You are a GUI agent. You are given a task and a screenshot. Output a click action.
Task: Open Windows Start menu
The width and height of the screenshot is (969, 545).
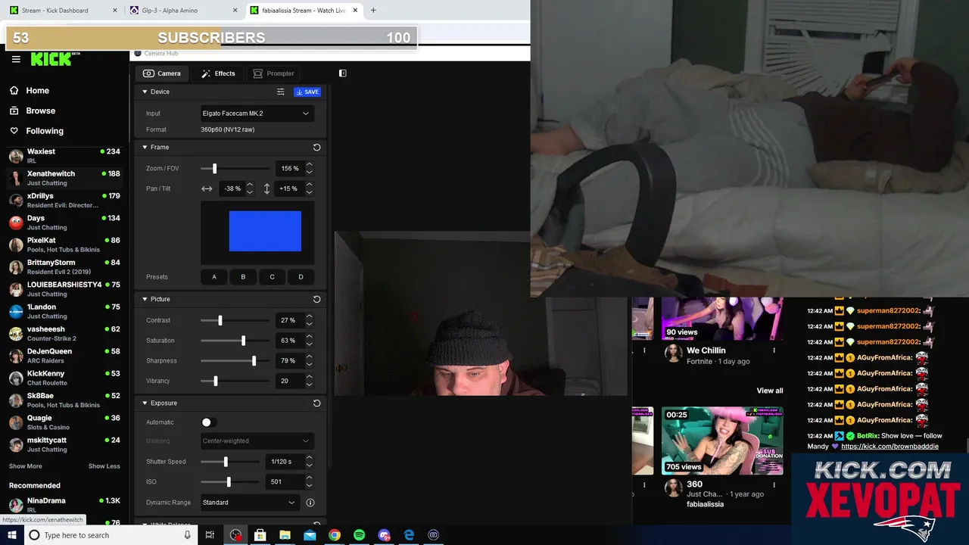coord(11,535)
